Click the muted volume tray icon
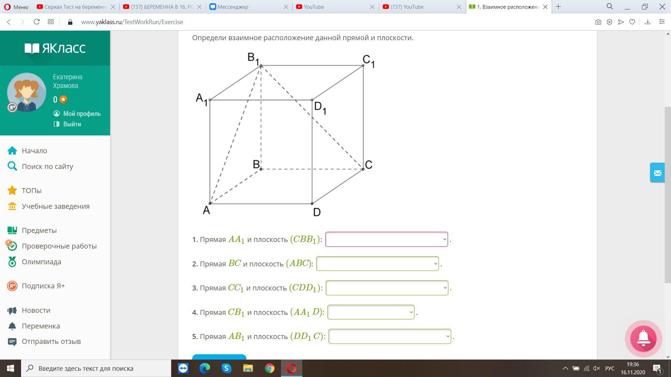Viewport: 671px width, 377px height. [x=597, y=368]
